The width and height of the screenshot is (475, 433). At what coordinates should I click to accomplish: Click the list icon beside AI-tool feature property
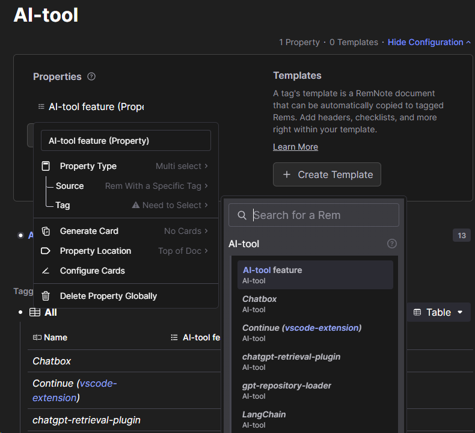click(x=41, y=106)
